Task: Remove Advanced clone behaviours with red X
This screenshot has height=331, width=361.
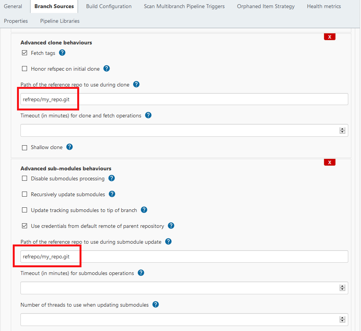Action: (x=329, y=37)
